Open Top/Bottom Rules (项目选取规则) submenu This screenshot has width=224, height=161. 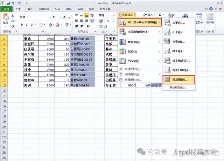pyautogui.click(x=140, y=32)
